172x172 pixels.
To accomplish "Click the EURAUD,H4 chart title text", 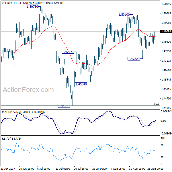I will 13,3.
